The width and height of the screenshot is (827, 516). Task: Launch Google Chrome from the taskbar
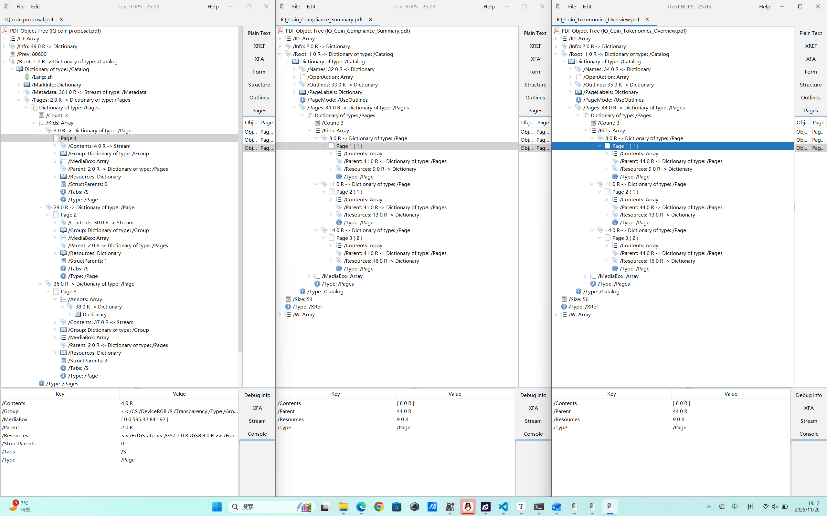379,507
